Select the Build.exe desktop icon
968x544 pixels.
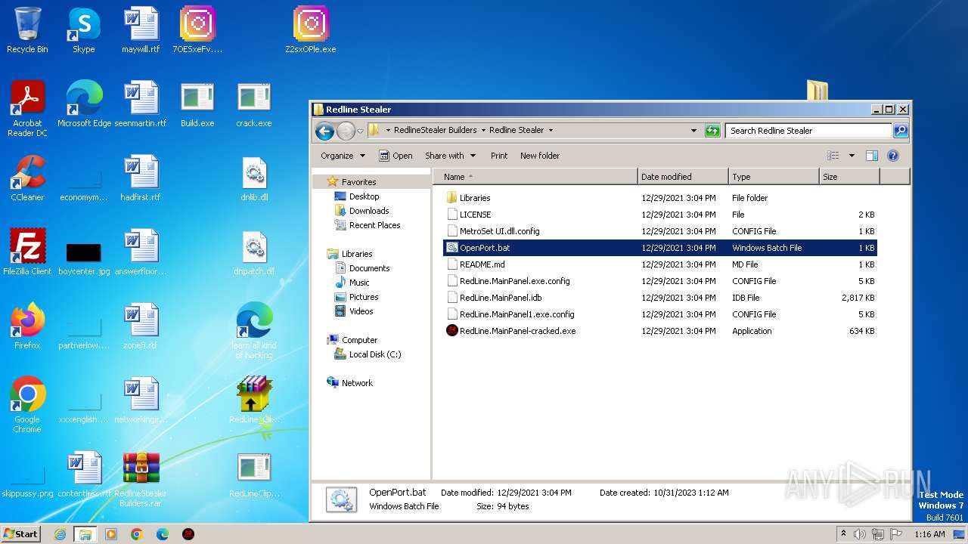pyautogui.click(x=197, y=104)
